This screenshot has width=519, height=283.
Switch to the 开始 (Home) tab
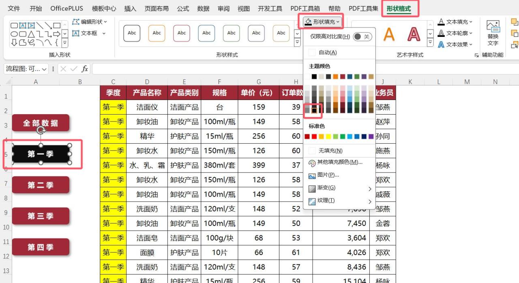(x=36, y=9)
